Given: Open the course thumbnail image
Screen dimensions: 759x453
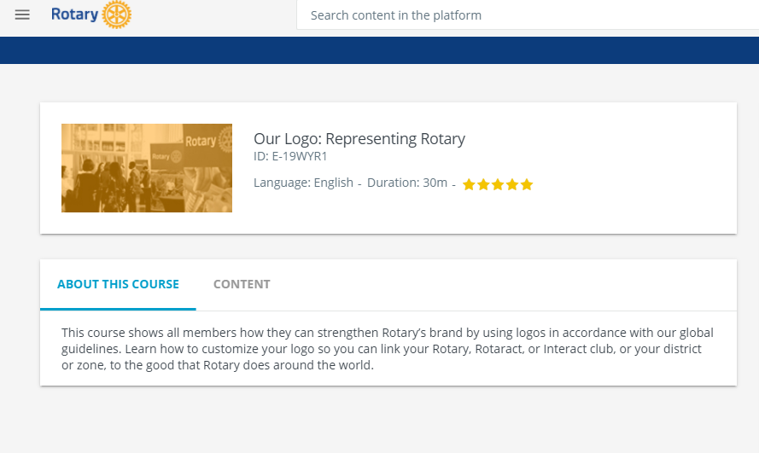Looking at the screenshot, I should coord(147,168).
